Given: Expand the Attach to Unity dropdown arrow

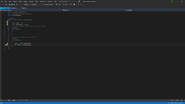Looking at the screenshot, I should pyautogui.click(x=54, y=5).
